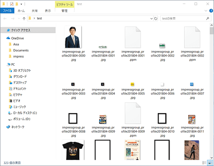Select magazine cover thumbnail 0011.jpg
Image resolution: width=214 pixels, height=166 pixels.
click(192, 119)
